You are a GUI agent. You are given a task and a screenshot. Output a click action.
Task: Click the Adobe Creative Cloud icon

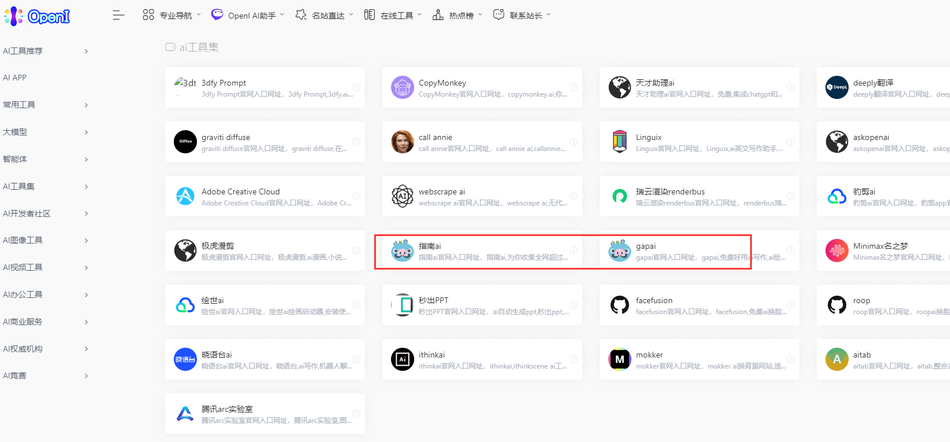click(185, 196)
